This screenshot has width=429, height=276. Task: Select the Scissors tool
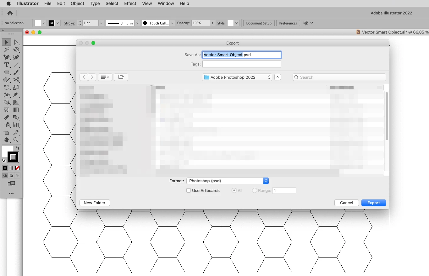[x=16, y=80]
